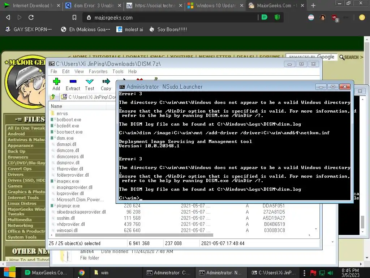This screenshot has width=370, height=278.
Task: Select ssshim.dll in the 7-Zip list
Action: [66, 218]
